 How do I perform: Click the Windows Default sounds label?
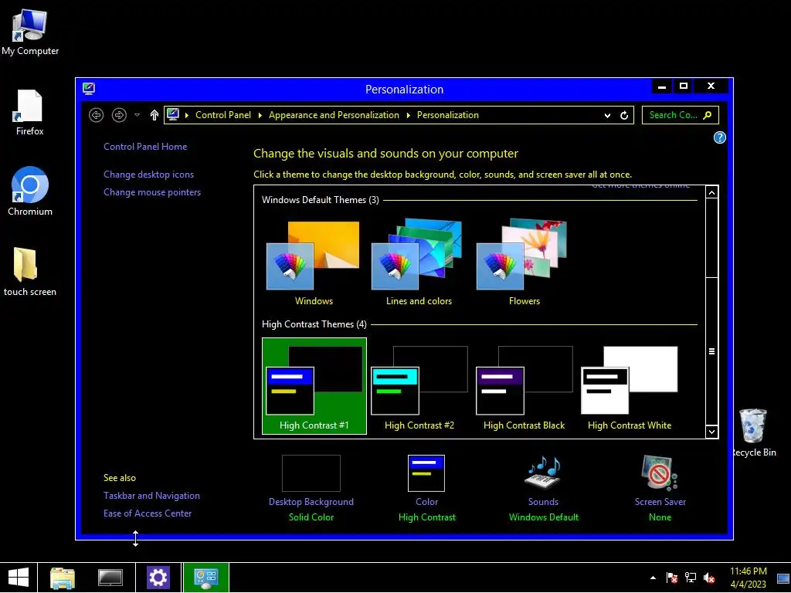pyautogui.click(x=543, y=517)
